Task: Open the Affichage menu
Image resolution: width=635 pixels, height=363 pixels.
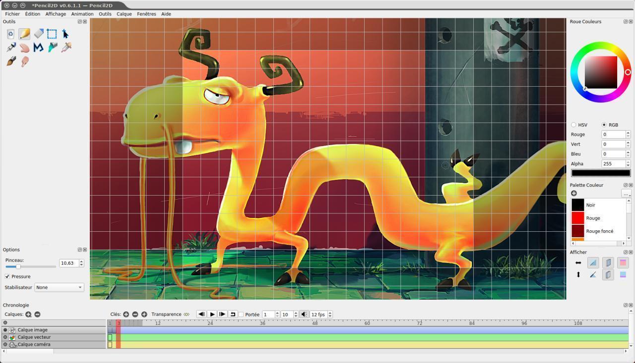Action: click(x=56, y=14)
